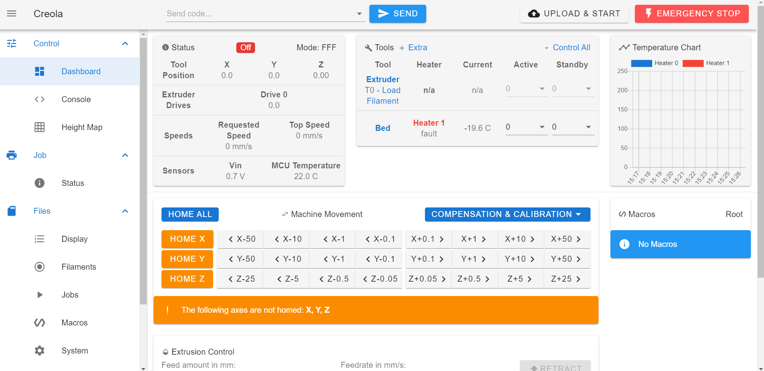This screenshot has height=371, width=764.
Task: Focus the Send code input field
Action: point(260,14)
